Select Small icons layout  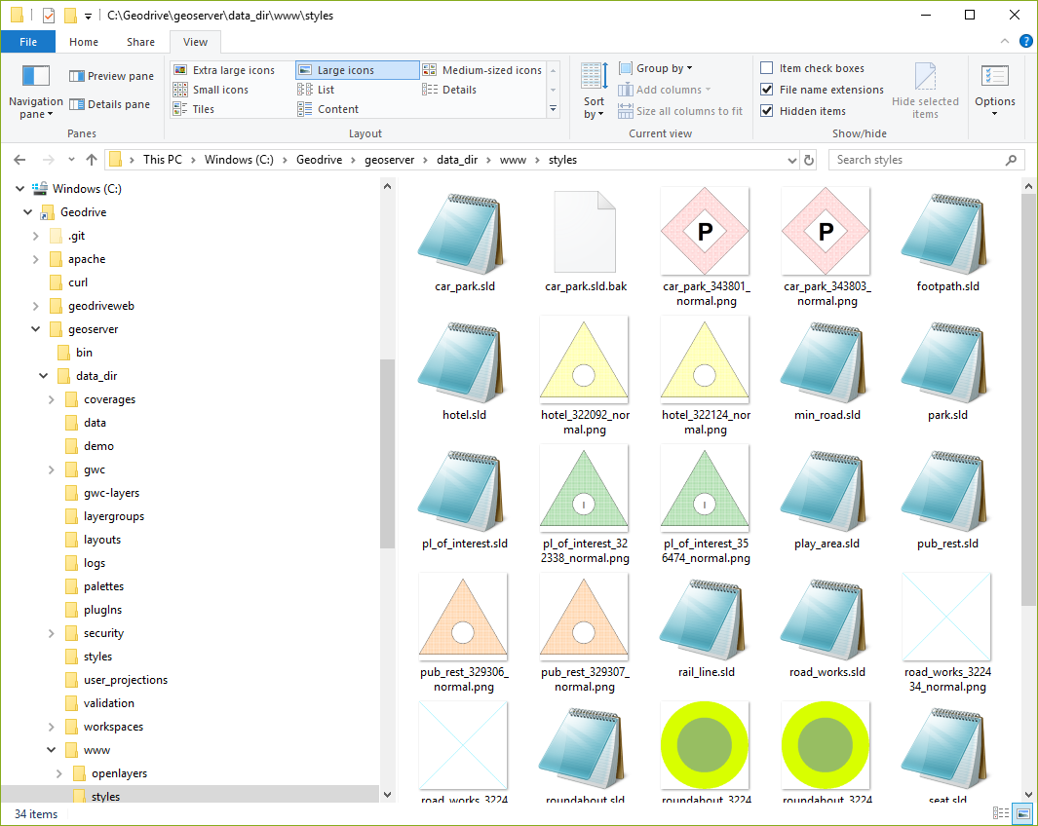coord(211,90)
